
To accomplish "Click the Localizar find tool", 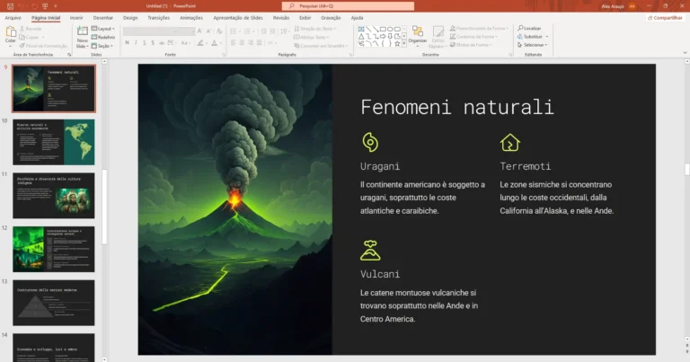I will (529, 28).
